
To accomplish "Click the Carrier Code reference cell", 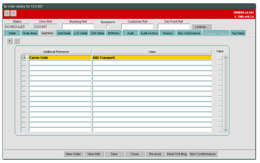I will point(60,58).
